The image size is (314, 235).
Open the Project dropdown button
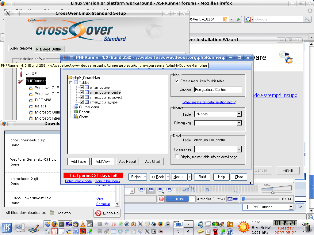138,177
